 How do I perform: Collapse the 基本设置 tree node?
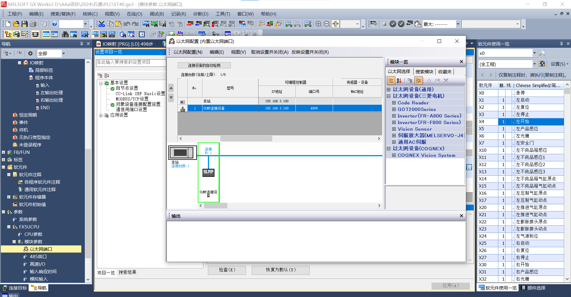click(101, 83)
